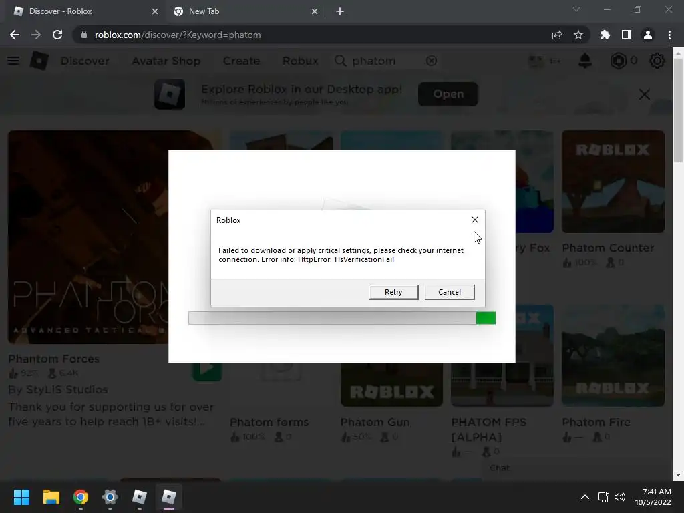
Task: Reload the Roblox page
Action: tap(57, 35)
